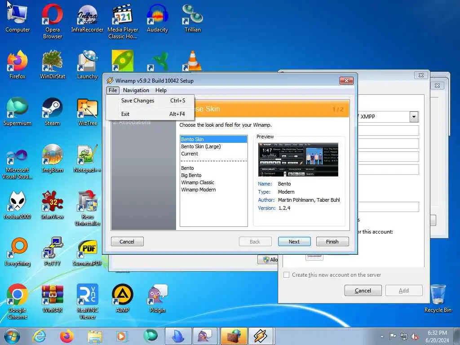Open the clock and date in the taskbar
The height and width of the screenshot is (345, 460).
click(437, 336)
